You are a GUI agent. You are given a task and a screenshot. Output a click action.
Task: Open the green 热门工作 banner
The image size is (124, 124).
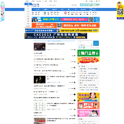[x=89, y=53]
